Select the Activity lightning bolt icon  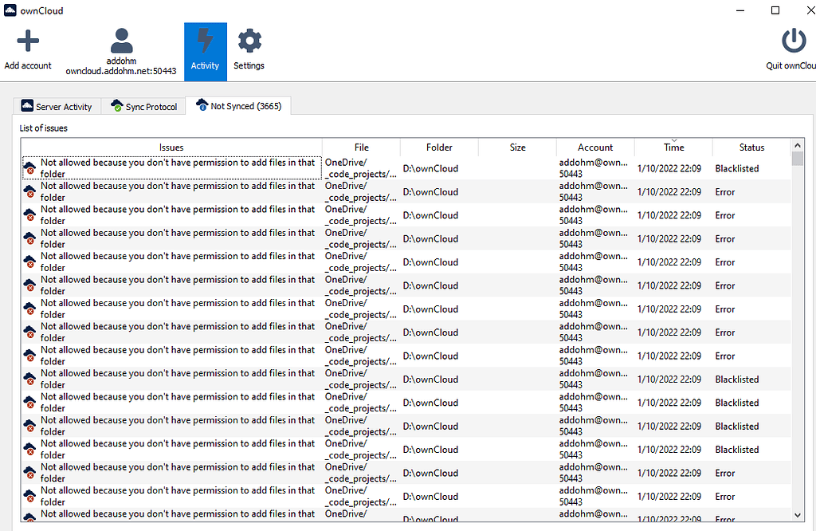205,39
